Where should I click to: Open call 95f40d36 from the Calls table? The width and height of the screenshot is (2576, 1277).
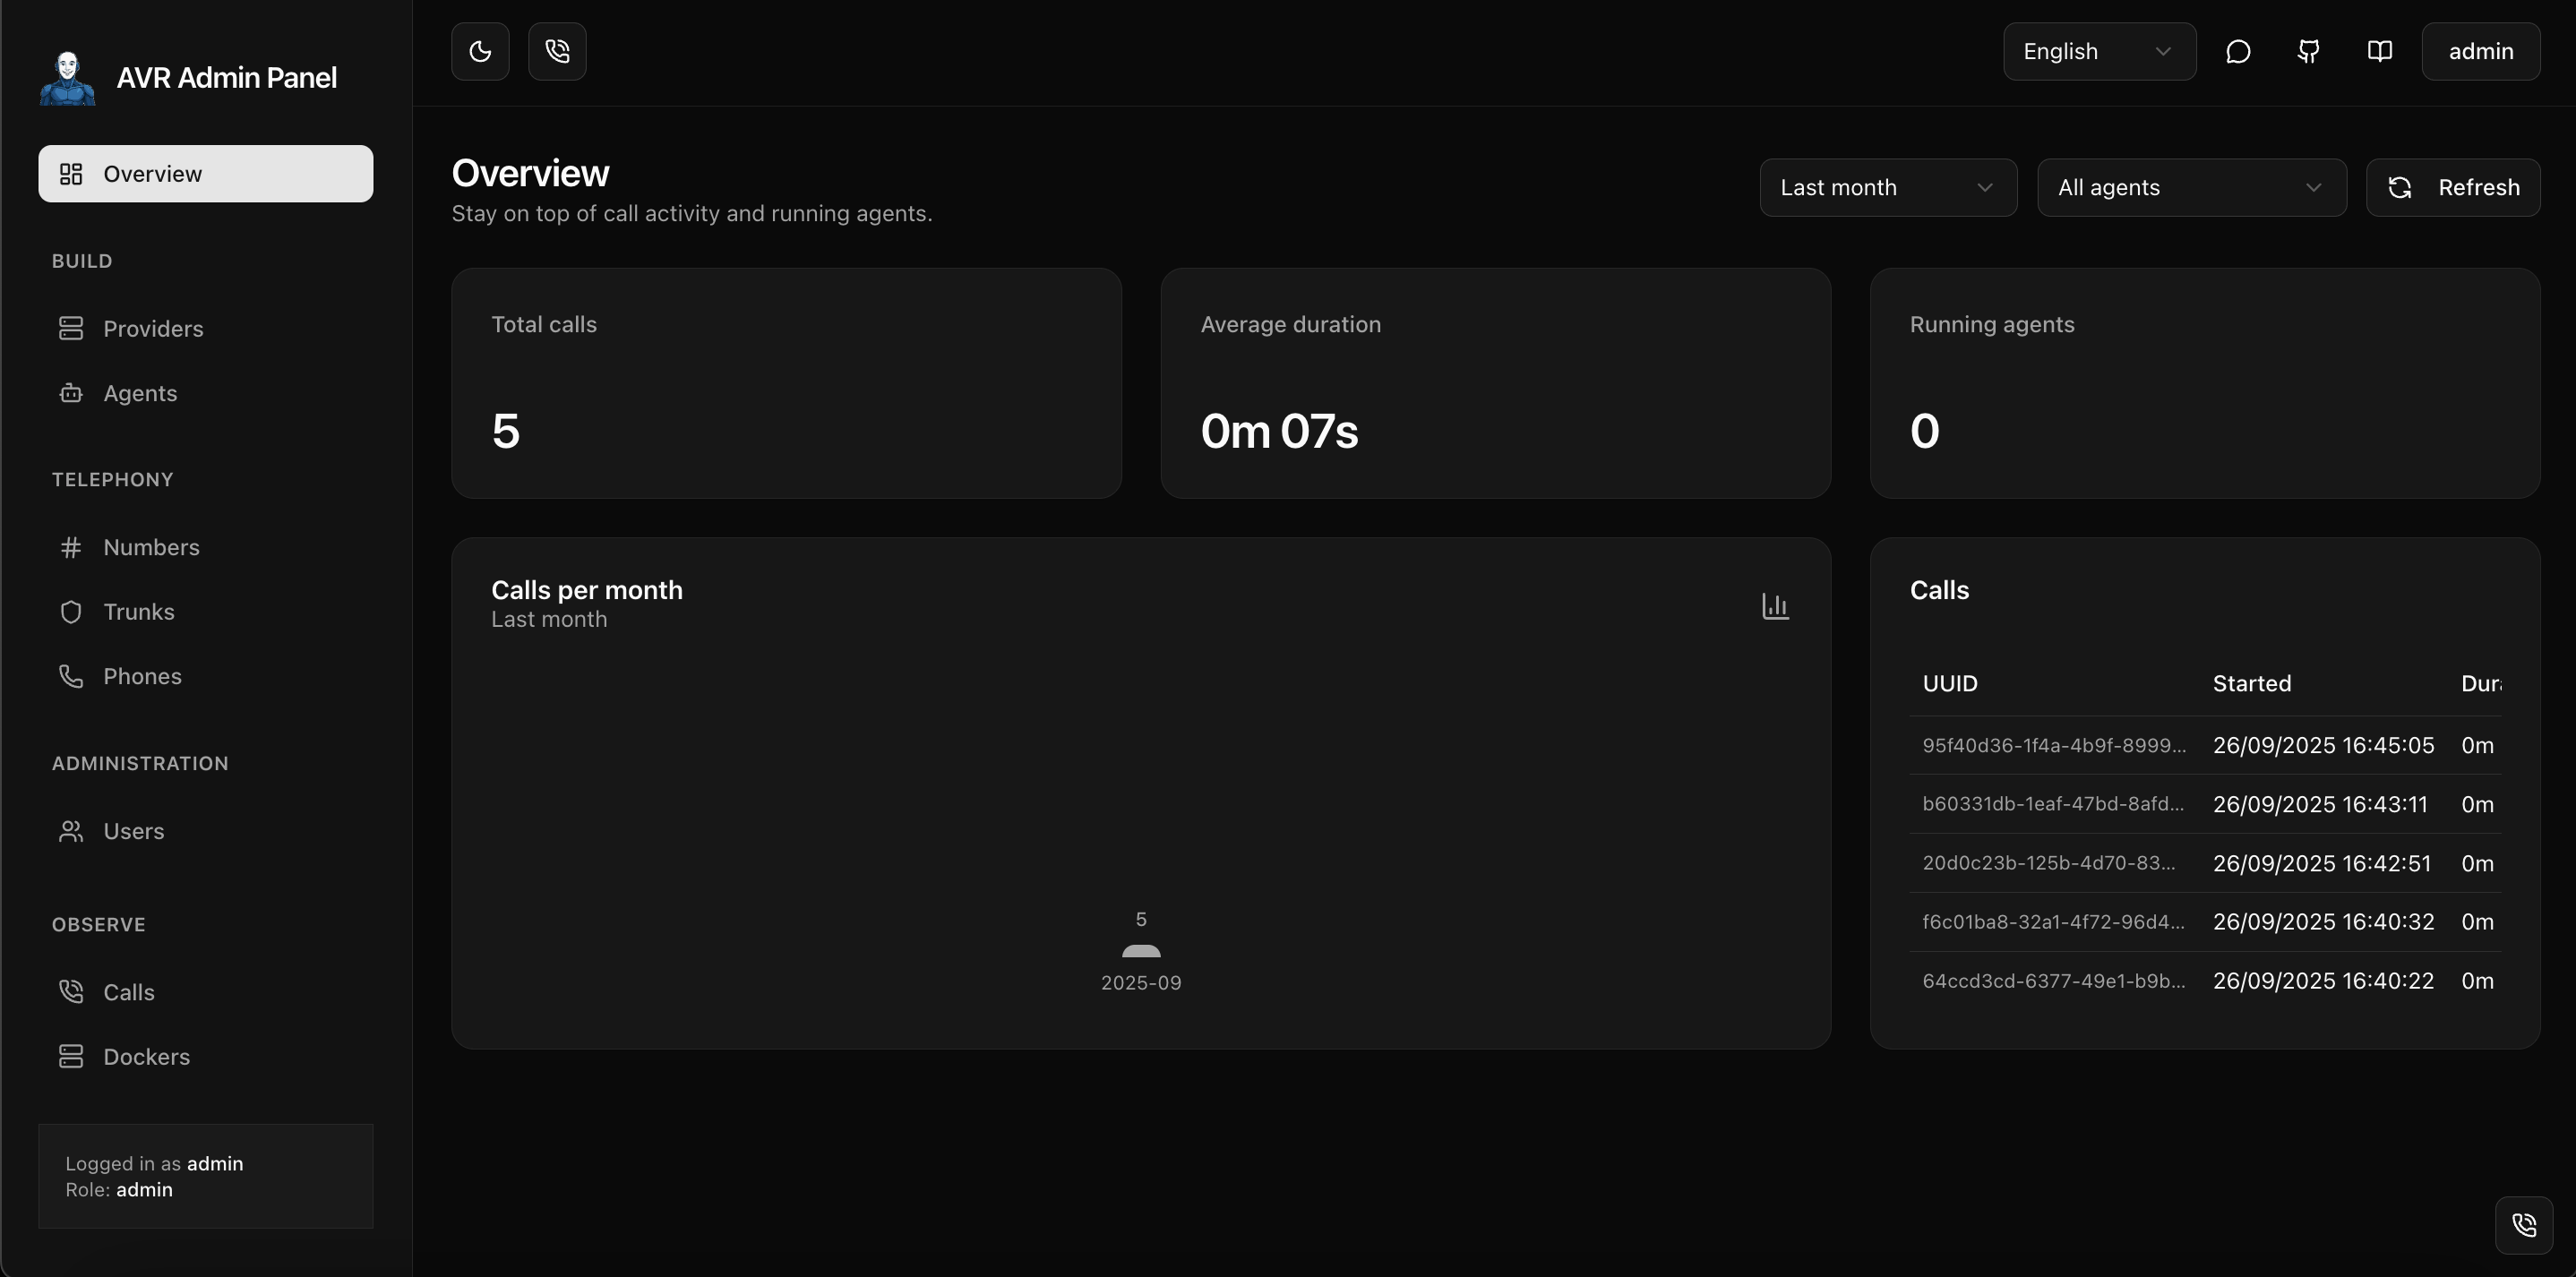[x=2054, y=745]
